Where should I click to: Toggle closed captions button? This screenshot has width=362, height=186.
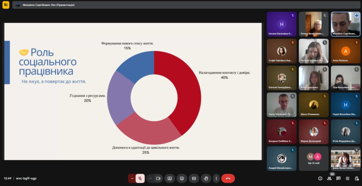click(194, 179)
